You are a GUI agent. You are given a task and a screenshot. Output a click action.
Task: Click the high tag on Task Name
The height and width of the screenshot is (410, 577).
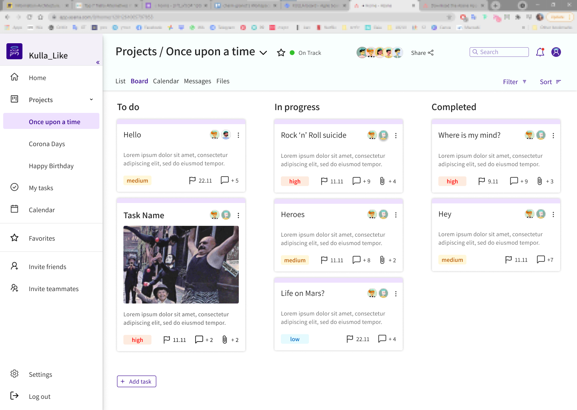click(137, 340)
